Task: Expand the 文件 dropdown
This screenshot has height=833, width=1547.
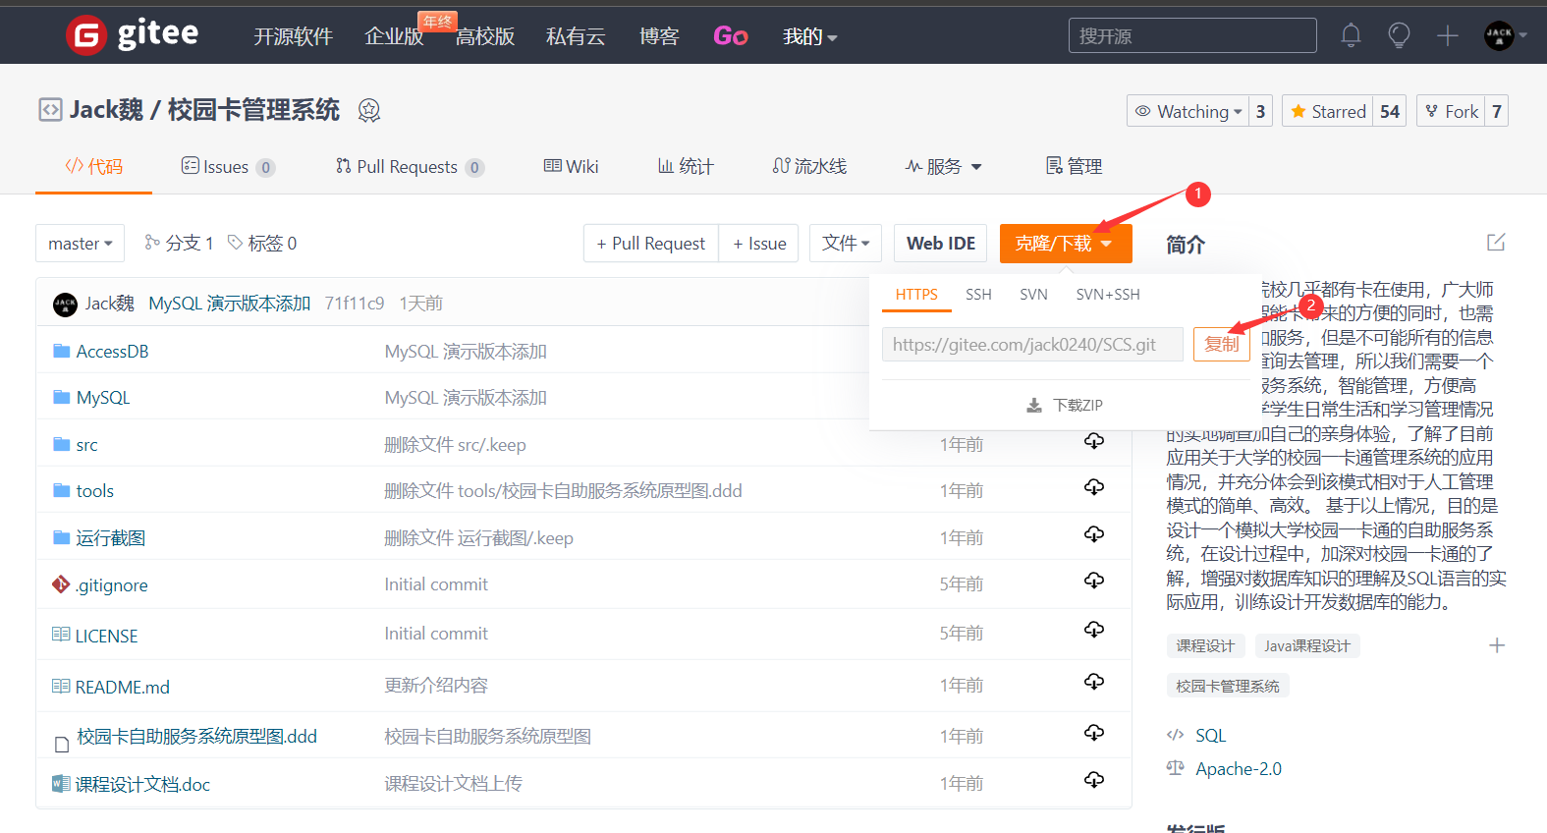Action: (x=846, y=243)
